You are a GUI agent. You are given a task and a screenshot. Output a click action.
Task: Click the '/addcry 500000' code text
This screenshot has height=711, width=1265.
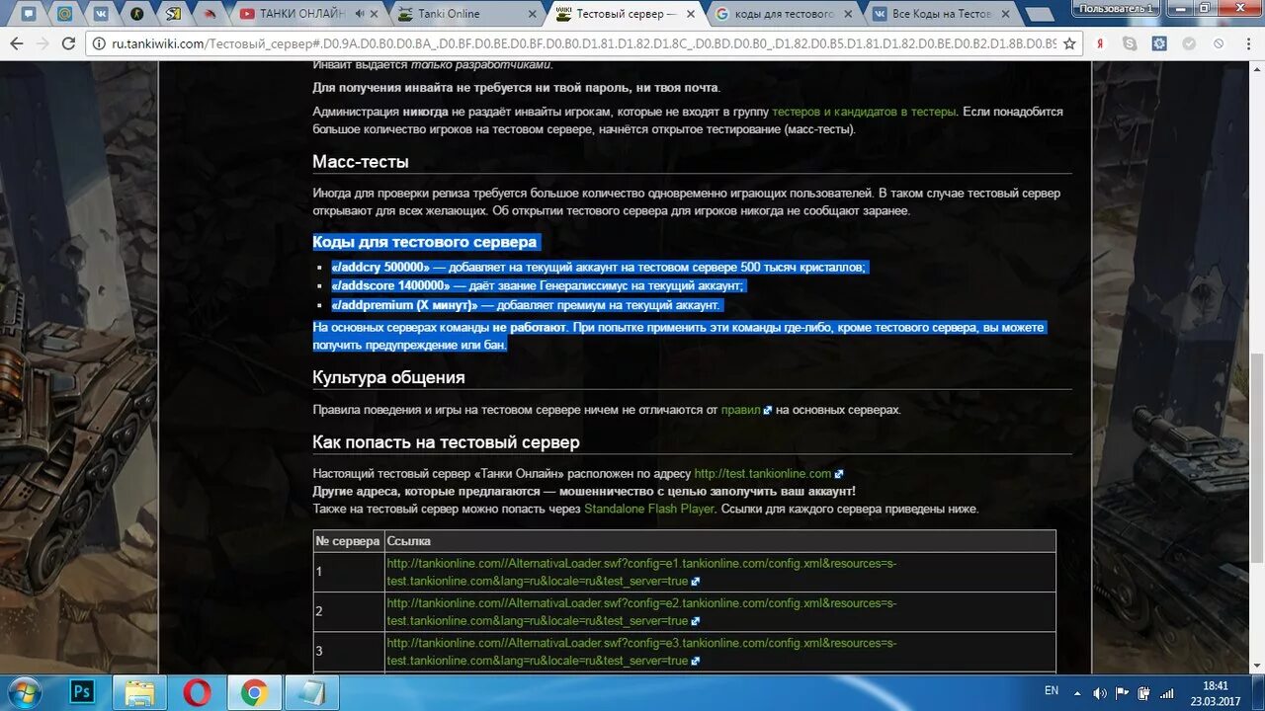[380, 268]
